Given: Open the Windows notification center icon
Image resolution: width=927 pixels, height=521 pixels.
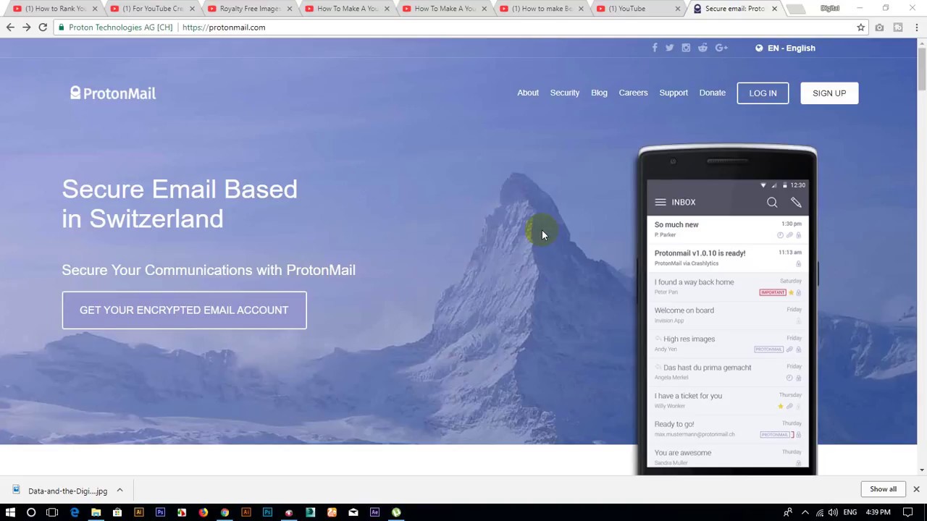Looking at the screenshot, I should (x=907, y=512).
